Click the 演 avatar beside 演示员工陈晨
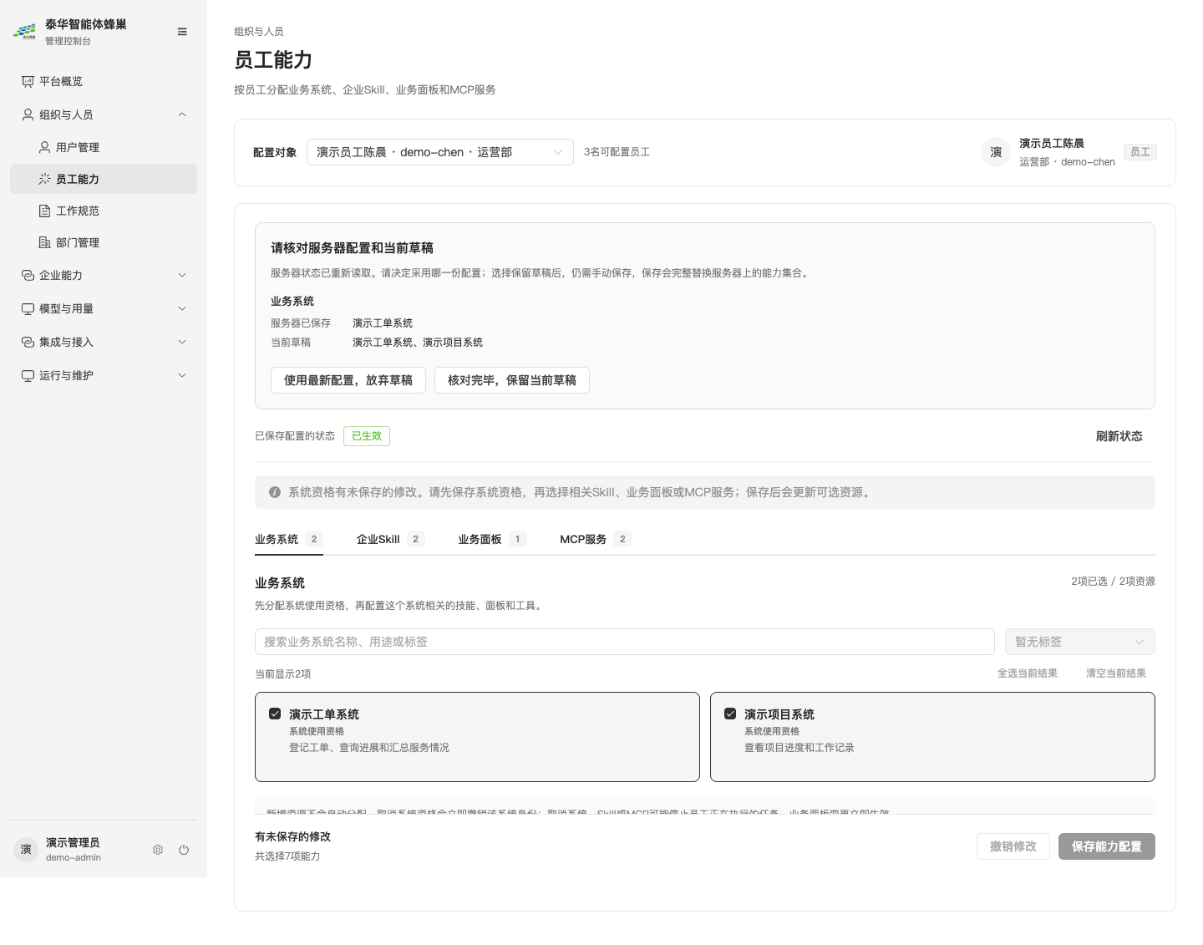This screenshot has height=945, width=1203. coord(996,152)
